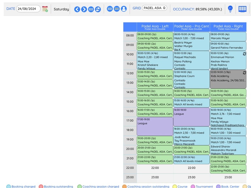Open 15:00-16:00 (1p) coaching in Right court
Viewport: 251px width, 188px height.
tap(228, 103)
